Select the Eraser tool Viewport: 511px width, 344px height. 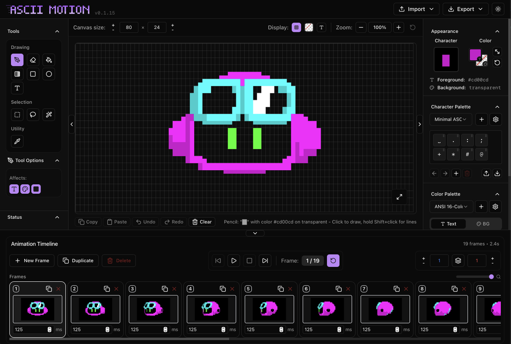tap(33, 60)
